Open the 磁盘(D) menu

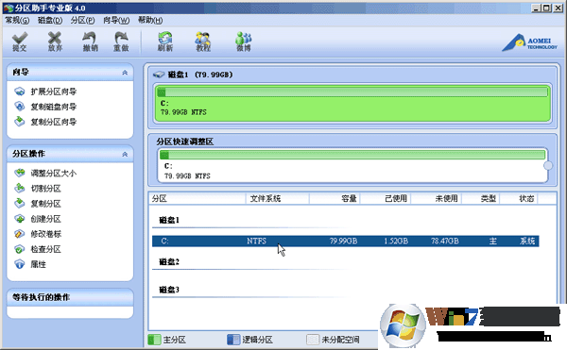[x=50, y=20]
